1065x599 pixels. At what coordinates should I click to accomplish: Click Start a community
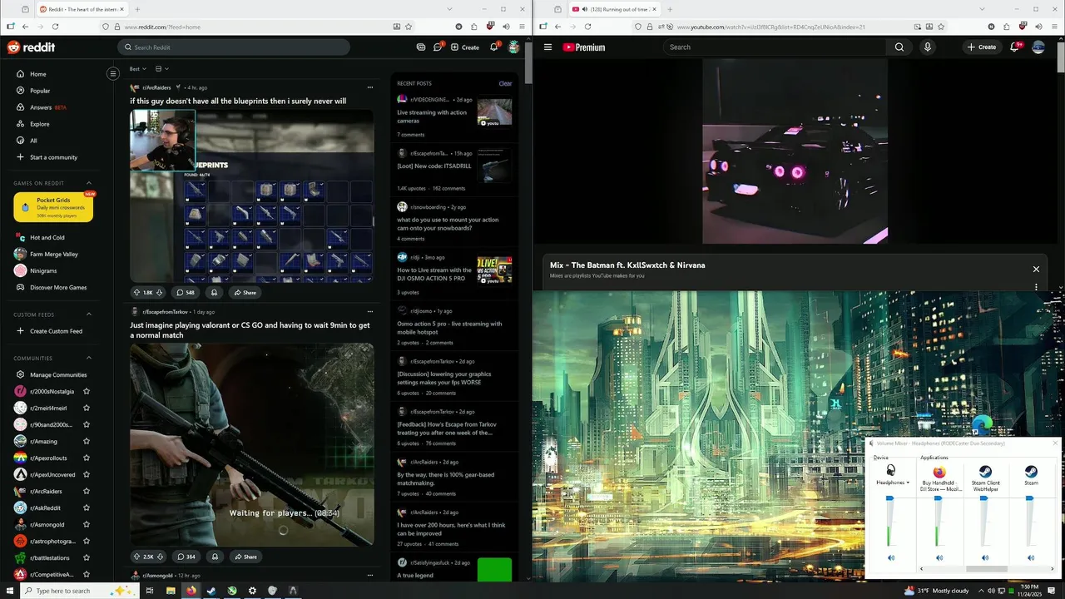(53, 157)
